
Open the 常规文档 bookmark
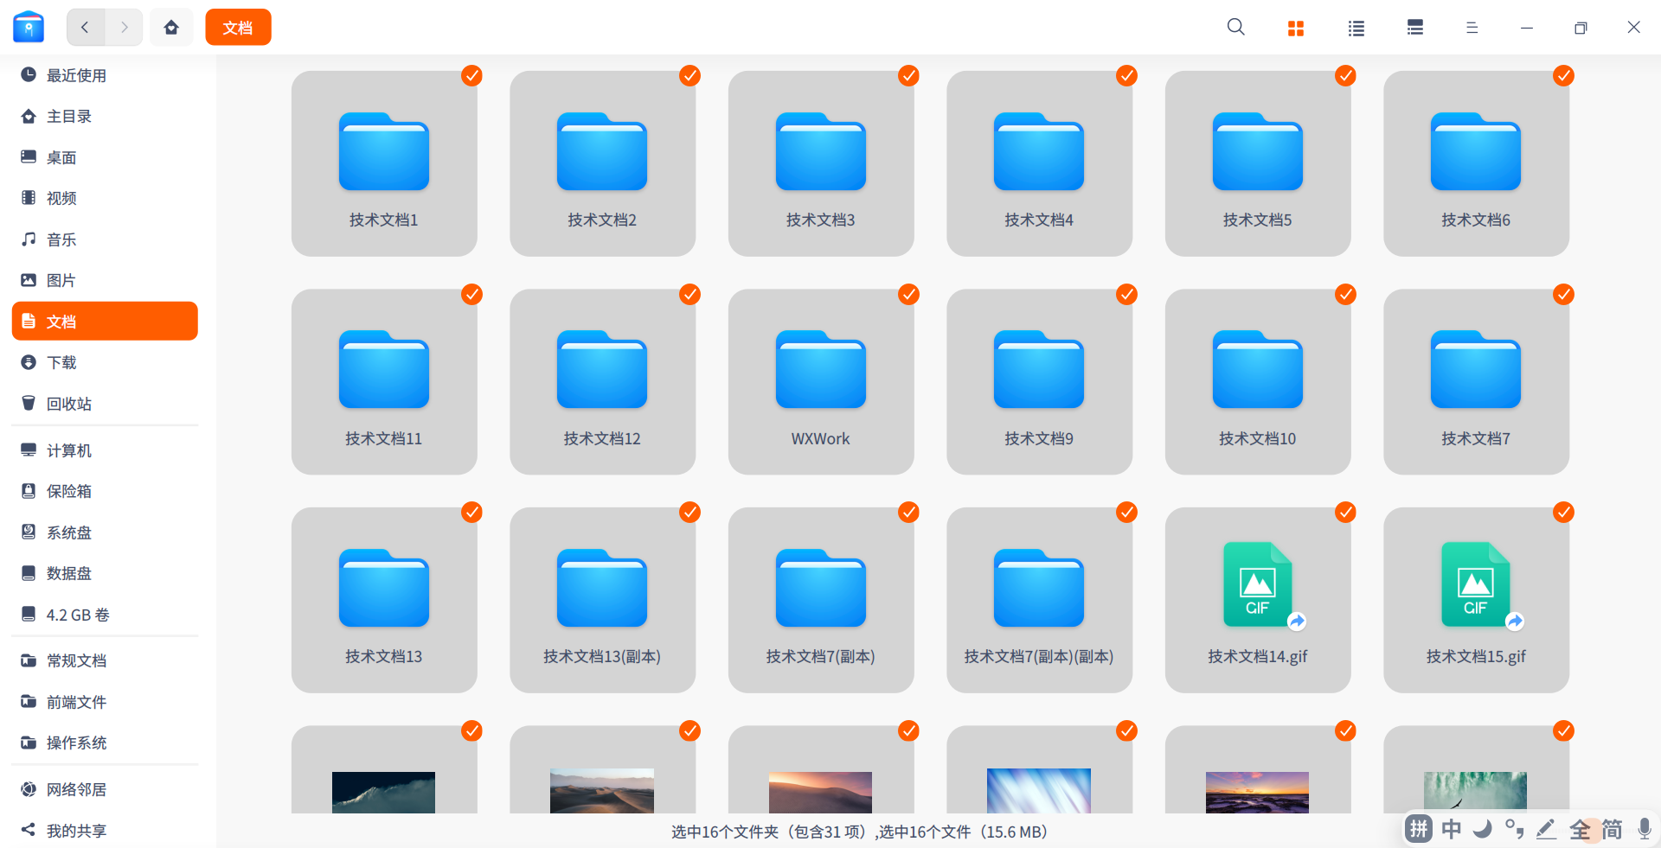pos(105,660)
